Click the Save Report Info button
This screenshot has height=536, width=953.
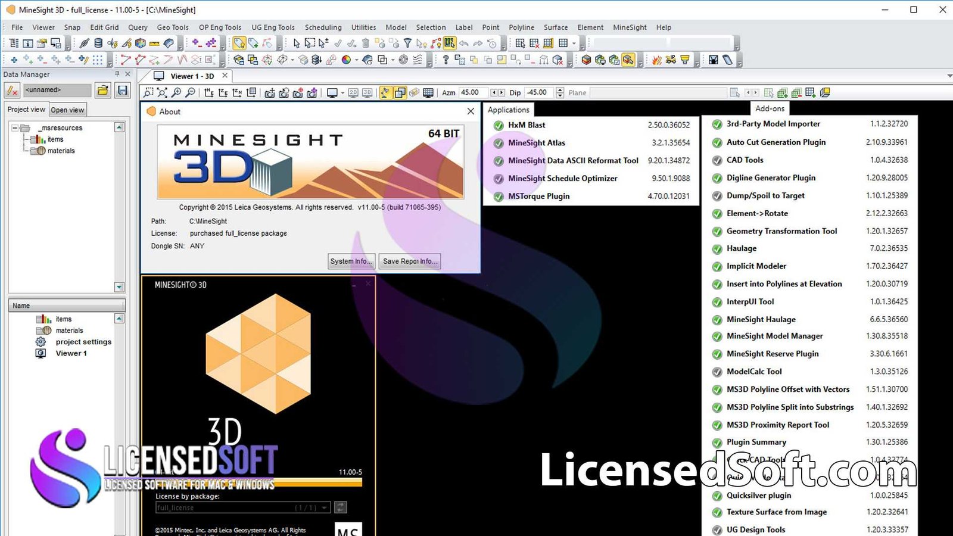[410, 261]
